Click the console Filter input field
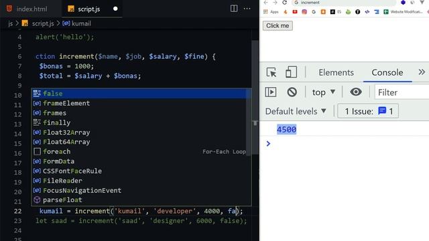This screenshot has height=241, width=429. [x=402, y=92]
